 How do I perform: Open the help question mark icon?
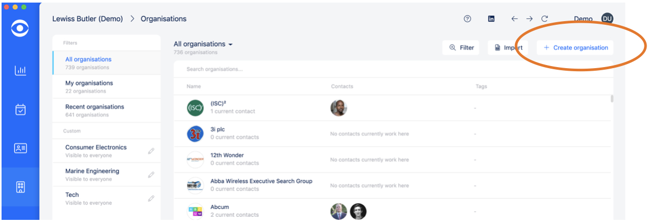(x=467, y=19)
